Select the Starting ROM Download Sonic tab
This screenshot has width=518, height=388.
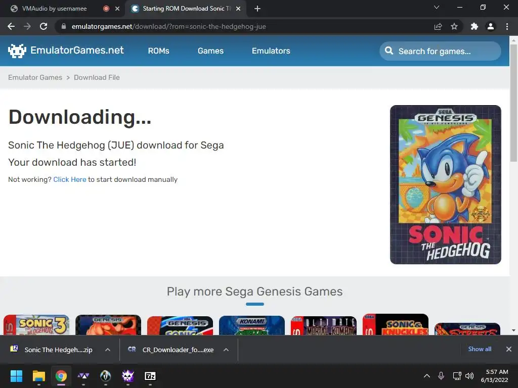pyautogui.click(x=186, y=9)
